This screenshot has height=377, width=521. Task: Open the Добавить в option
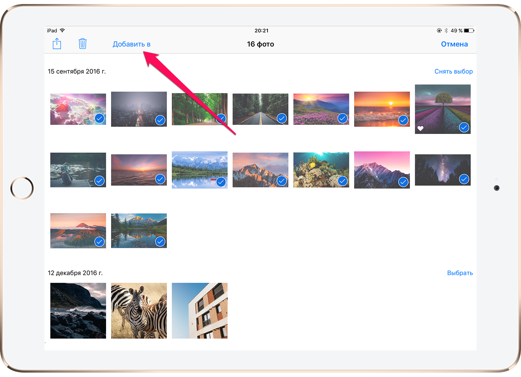click(132, 44)
